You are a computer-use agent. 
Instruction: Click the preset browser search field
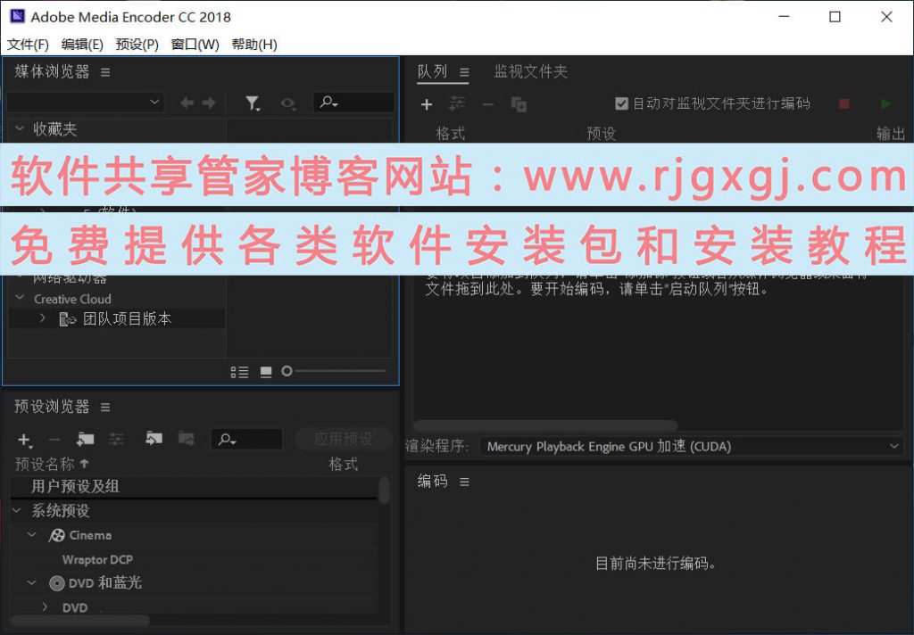pos(246,440)
